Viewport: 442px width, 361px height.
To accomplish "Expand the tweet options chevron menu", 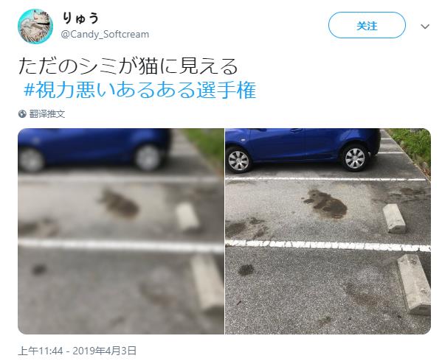I will 425,27.
